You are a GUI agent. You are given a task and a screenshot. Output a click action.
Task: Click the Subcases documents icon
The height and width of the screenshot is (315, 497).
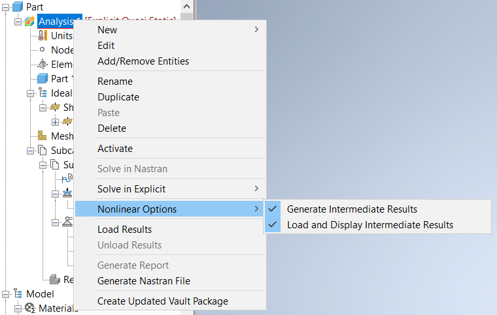pos(43,151)
